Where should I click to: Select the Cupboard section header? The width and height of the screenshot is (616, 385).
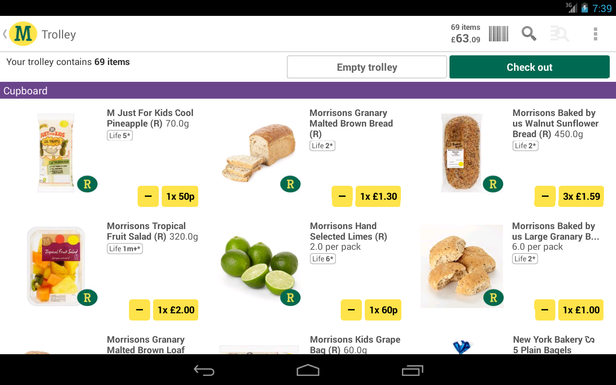click(x=308, y=90)
